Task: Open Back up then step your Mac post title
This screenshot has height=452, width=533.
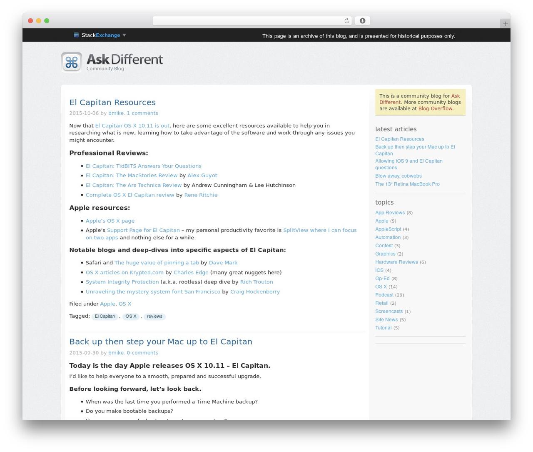Action: pos(161,342)
